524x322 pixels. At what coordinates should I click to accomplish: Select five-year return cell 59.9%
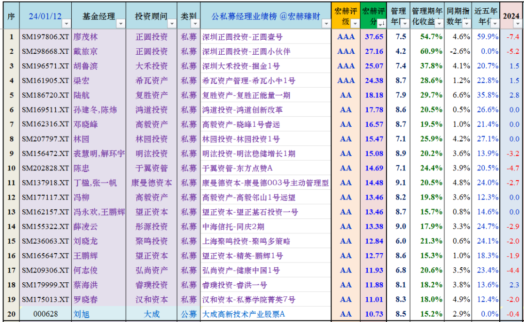tap(486, 37)
